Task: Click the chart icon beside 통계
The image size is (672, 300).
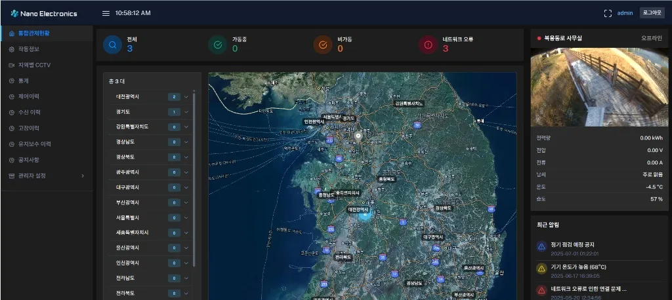Action: [12, 81]
